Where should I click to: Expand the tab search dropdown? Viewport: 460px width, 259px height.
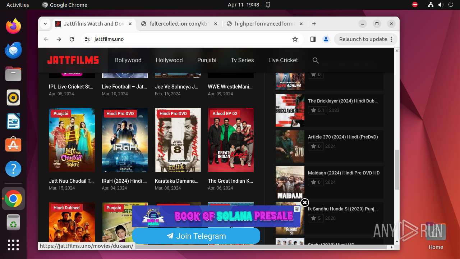click(45, 24)
